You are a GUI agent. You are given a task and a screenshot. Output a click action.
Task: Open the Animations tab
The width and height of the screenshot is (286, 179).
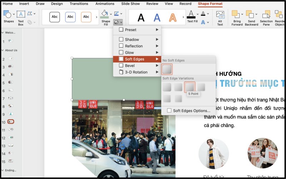coord(105,4)
